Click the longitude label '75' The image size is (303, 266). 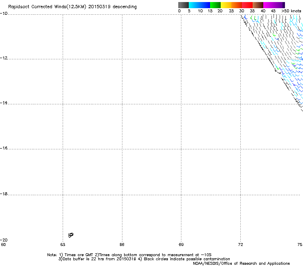[300, 245]
